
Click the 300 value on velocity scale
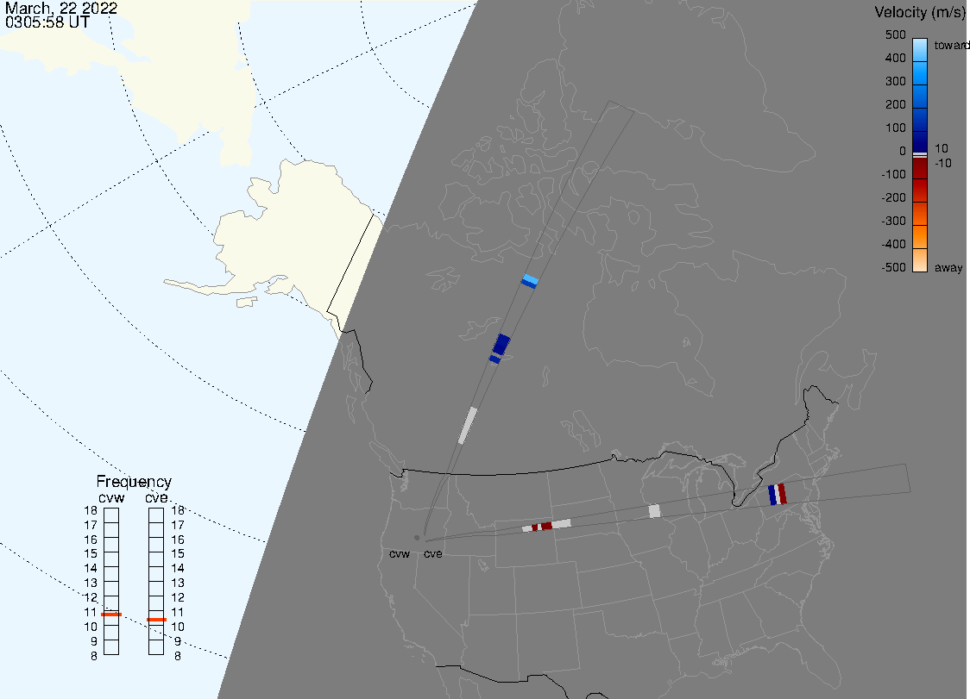click(x=895, y=81)
